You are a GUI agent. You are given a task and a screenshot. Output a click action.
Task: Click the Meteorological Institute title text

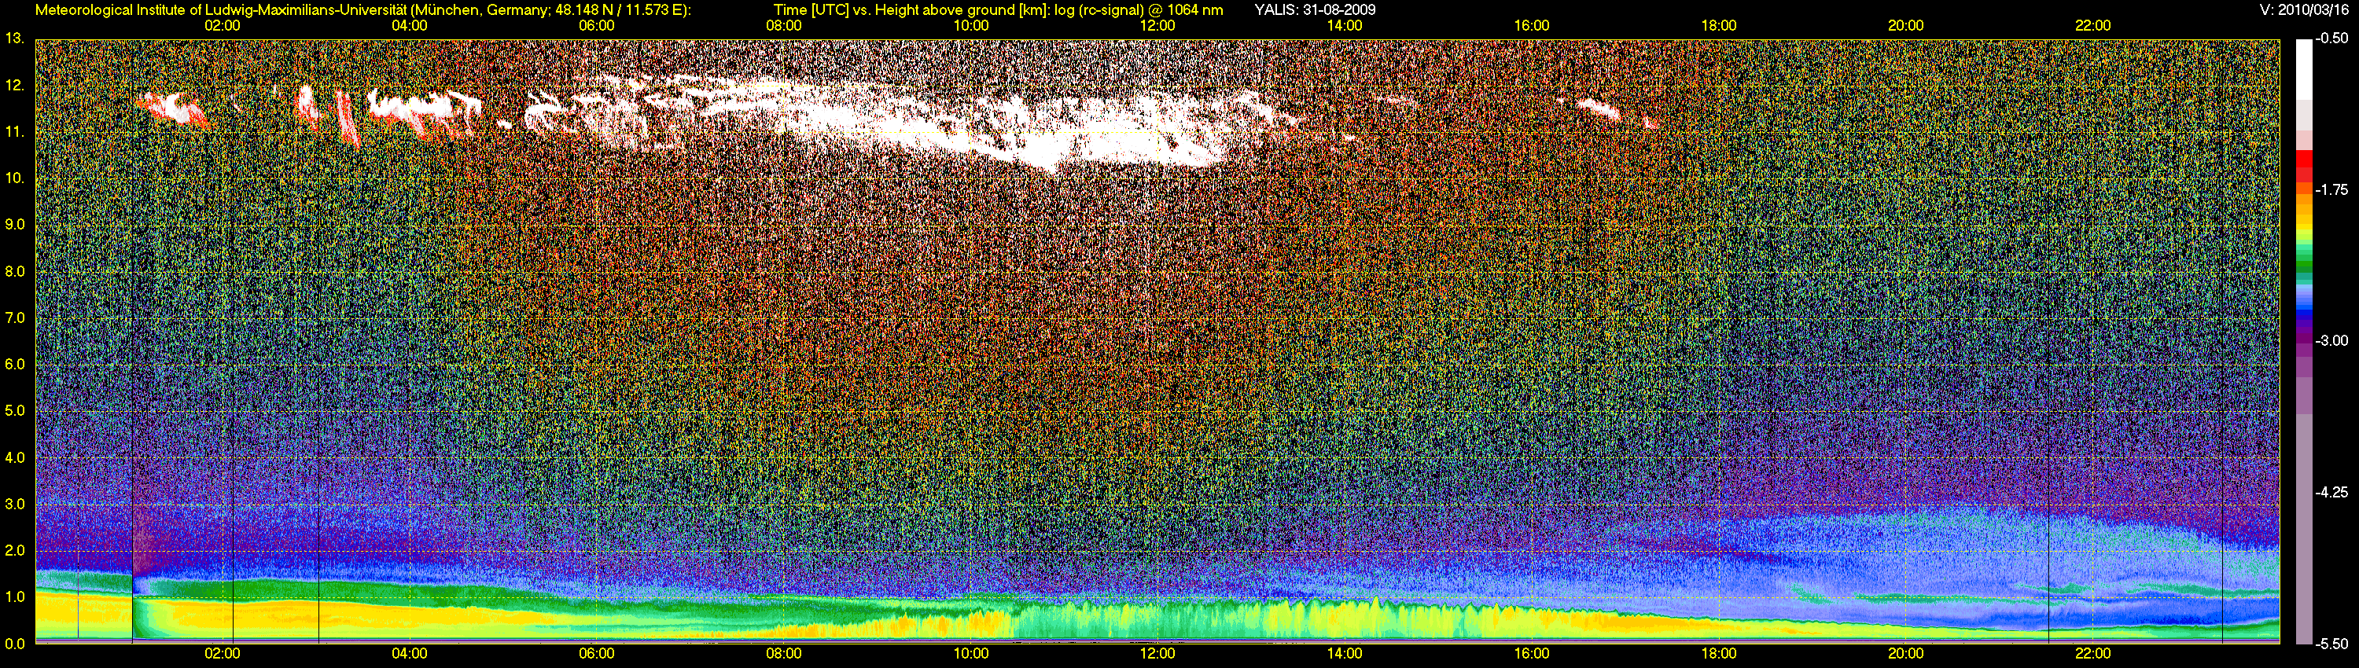coord(362,9)
